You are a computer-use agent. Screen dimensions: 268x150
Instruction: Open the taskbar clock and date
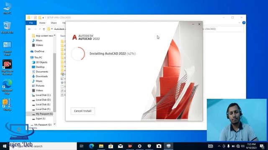251,146
